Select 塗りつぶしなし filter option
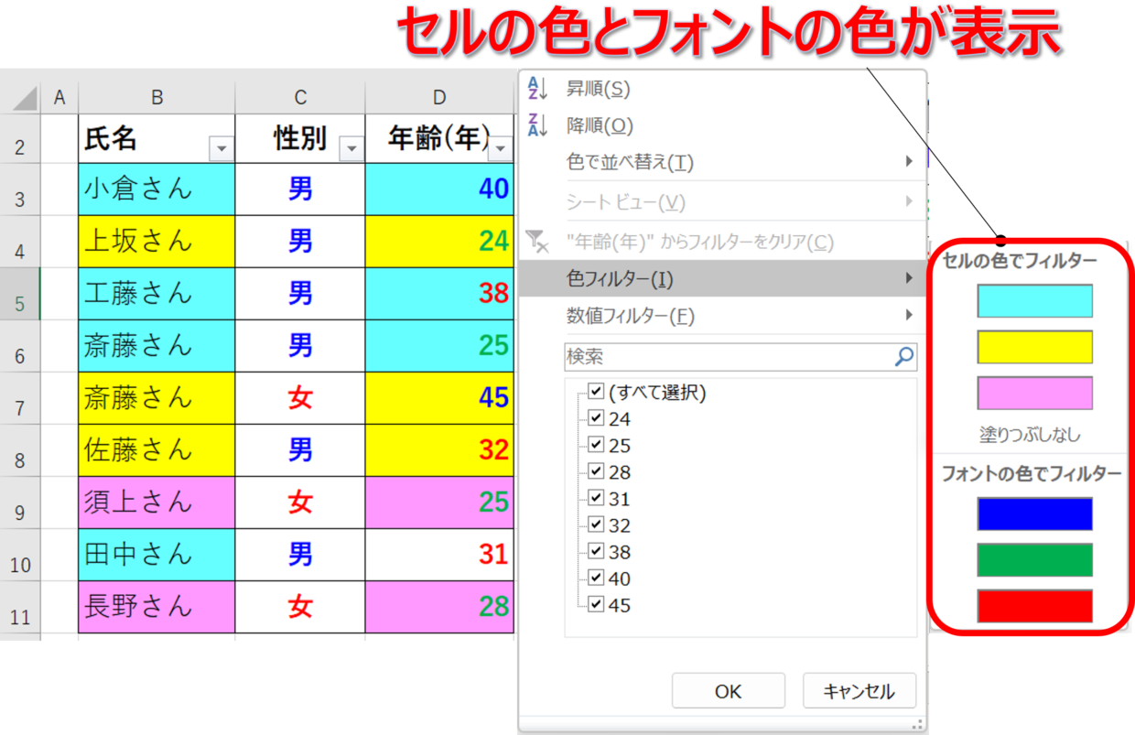The width and height of the screenshot is (1135, 735). [1030, 435]
